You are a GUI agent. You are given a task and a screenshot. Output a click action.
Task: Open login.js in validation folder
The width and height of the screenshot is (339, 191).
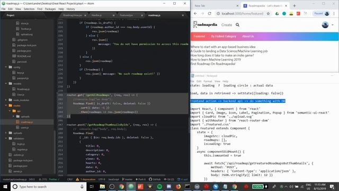click(x=21, y=144)
